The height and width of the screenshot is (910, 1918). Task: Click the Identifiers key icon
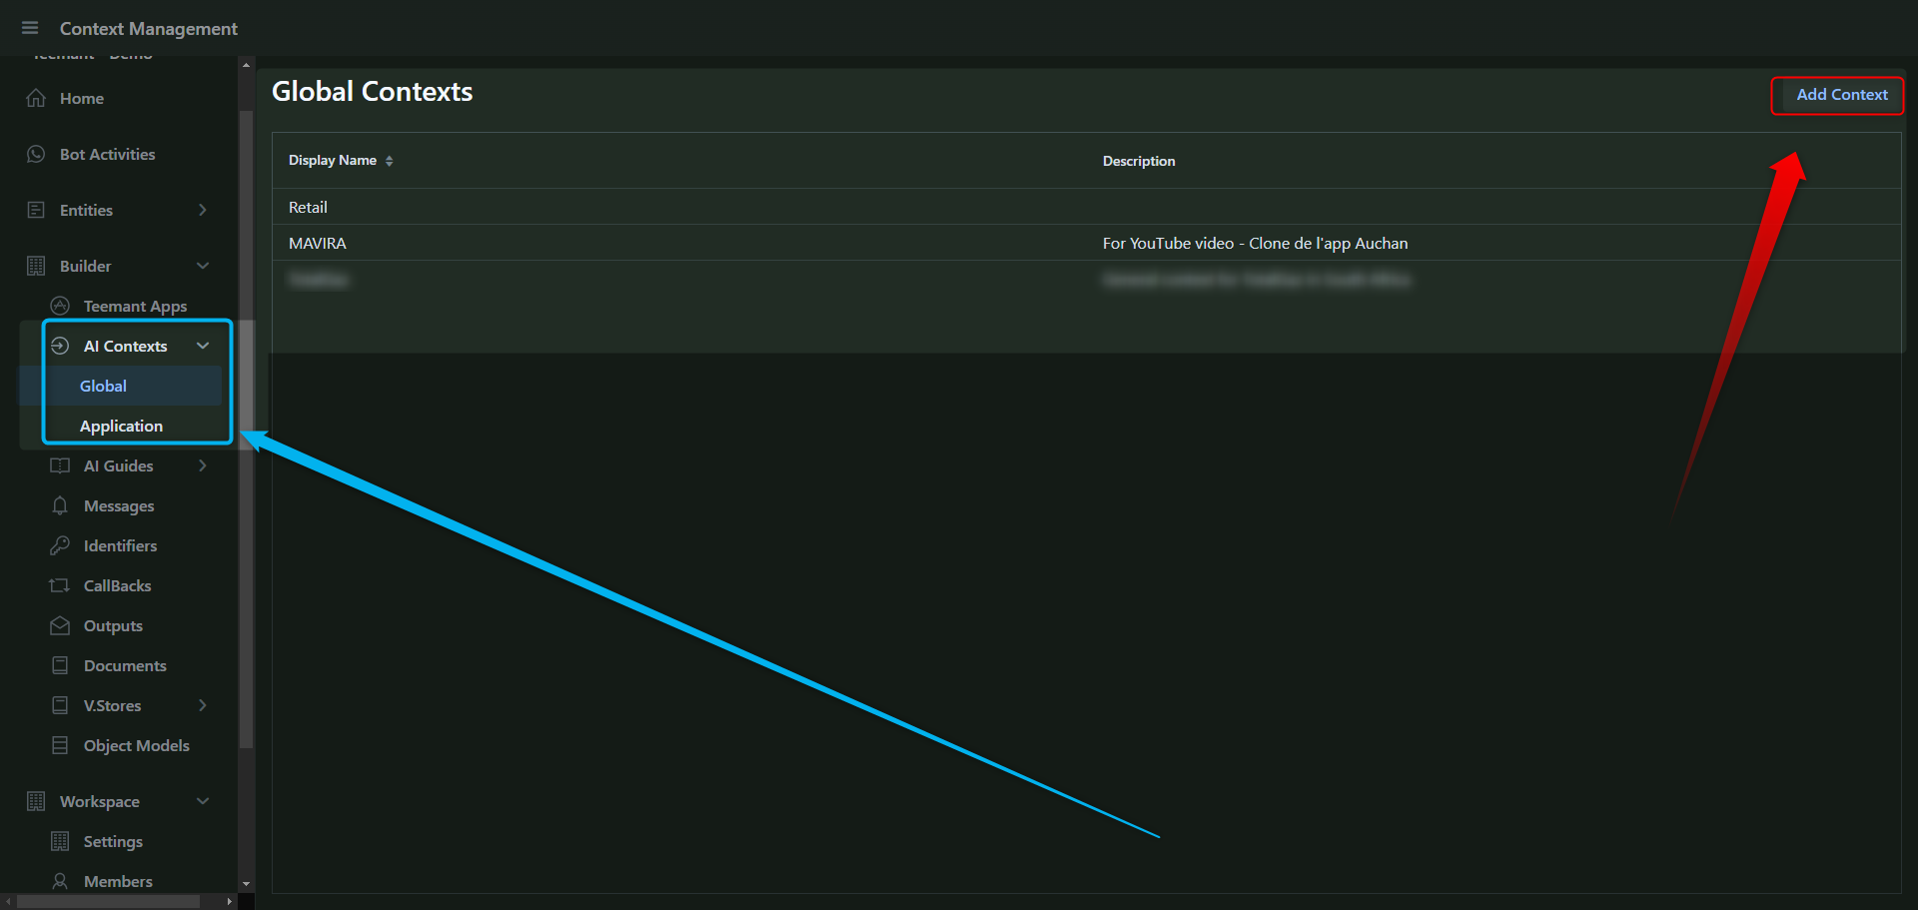[60, 545]
